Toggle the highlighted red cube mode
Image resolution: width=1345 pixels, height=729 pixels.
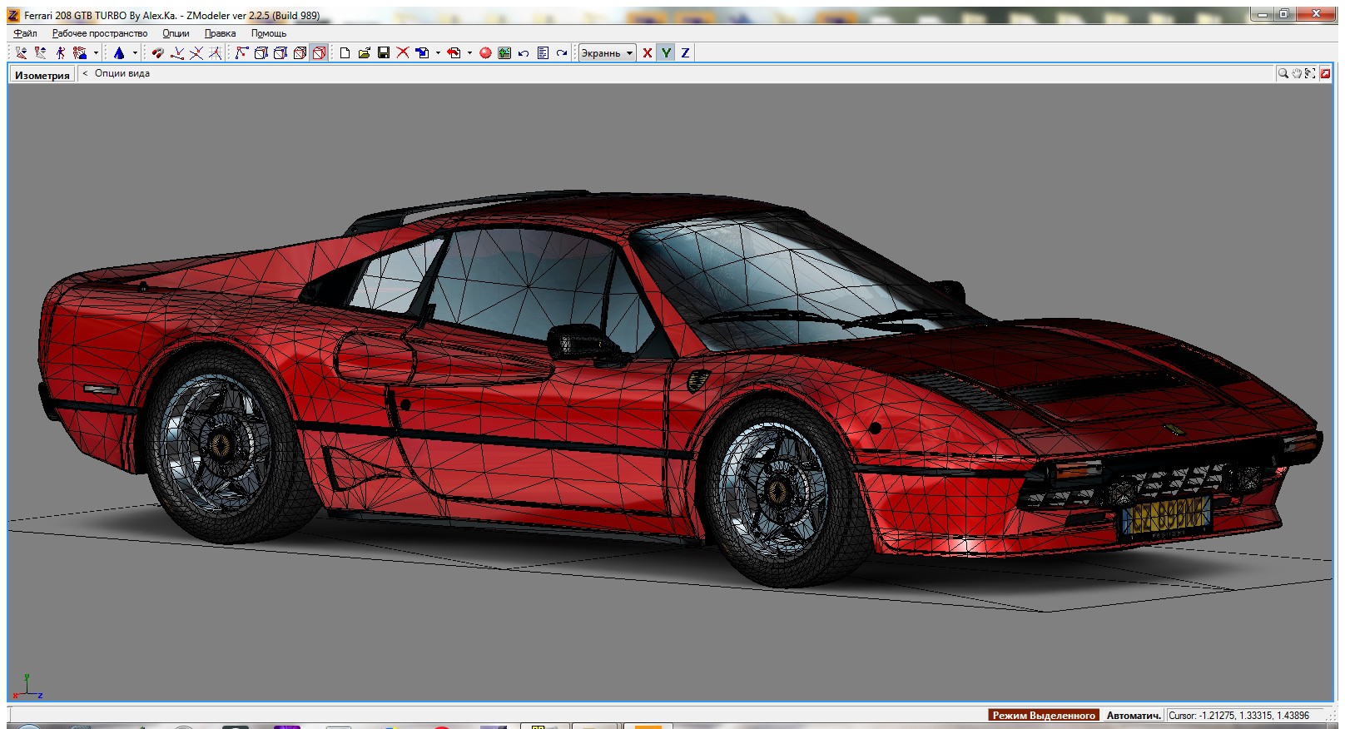[x=319, y=52]
